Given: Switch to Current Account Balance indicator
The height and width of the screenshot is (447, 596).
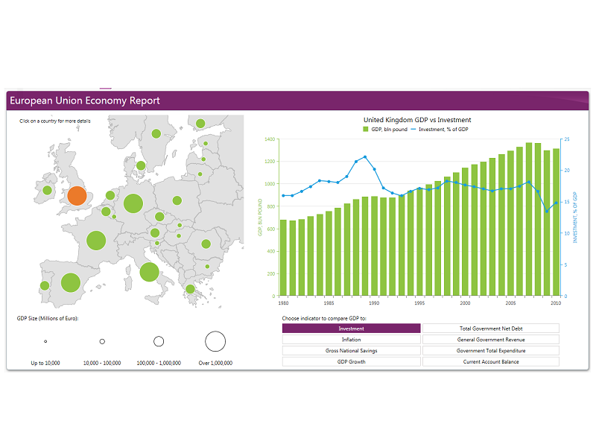Looking at the screenshot, I should (x=490, y=362).
